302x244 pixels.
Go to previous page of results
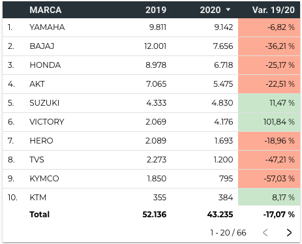[x=265, y=232]
